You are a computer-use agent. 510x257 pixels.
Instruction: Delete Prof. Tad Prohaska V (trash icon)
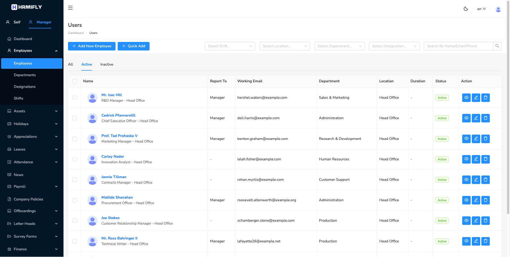pos(485,139)
